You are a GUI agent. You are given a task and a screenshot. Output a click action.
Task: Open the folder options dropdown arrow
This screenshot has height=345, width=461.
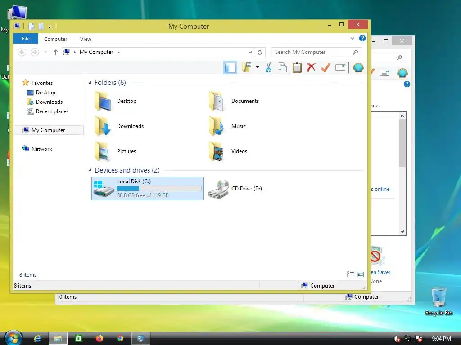click(x=258, y=67)
